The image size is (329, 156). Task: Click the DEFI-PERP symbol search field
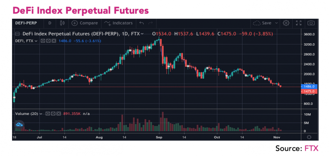coord(26,23)
